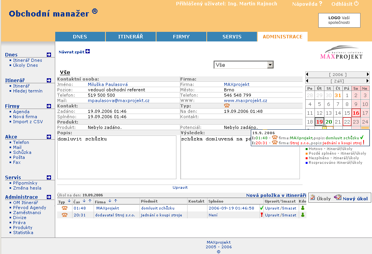This screenshot has width=372, height=254.
Task: Click the Nápověda help link
Action: click(305, 4)
